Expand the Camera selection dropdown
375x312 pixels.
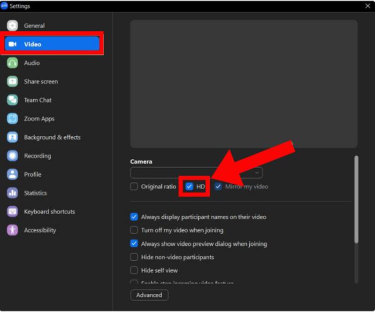tap(196, 173)
